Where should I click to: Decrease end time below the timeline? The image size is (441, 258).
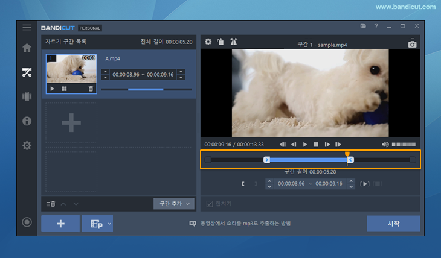(351, 187)
